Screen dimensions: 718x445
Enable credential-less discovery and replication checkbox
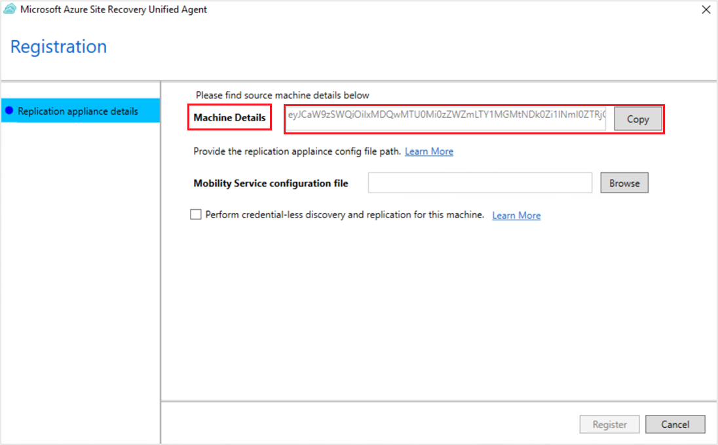195,214
